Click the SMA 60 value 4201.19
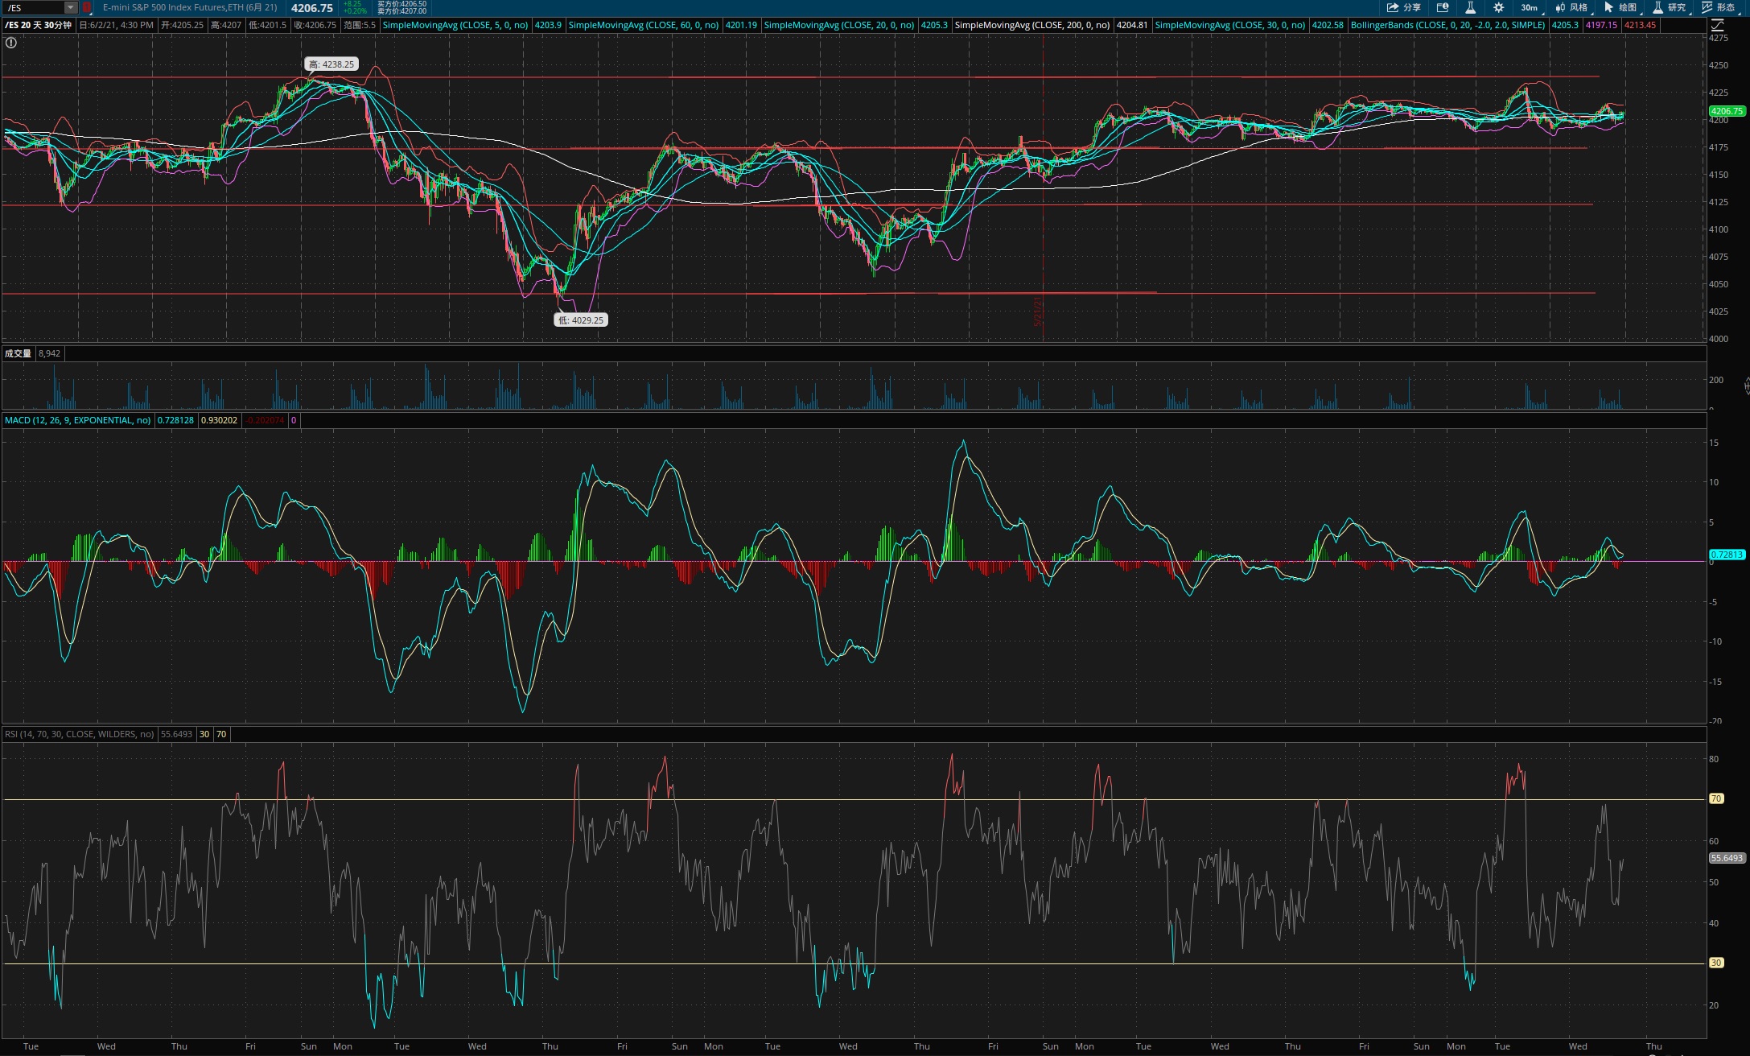1750x1056 pixels. click(741, 25)
